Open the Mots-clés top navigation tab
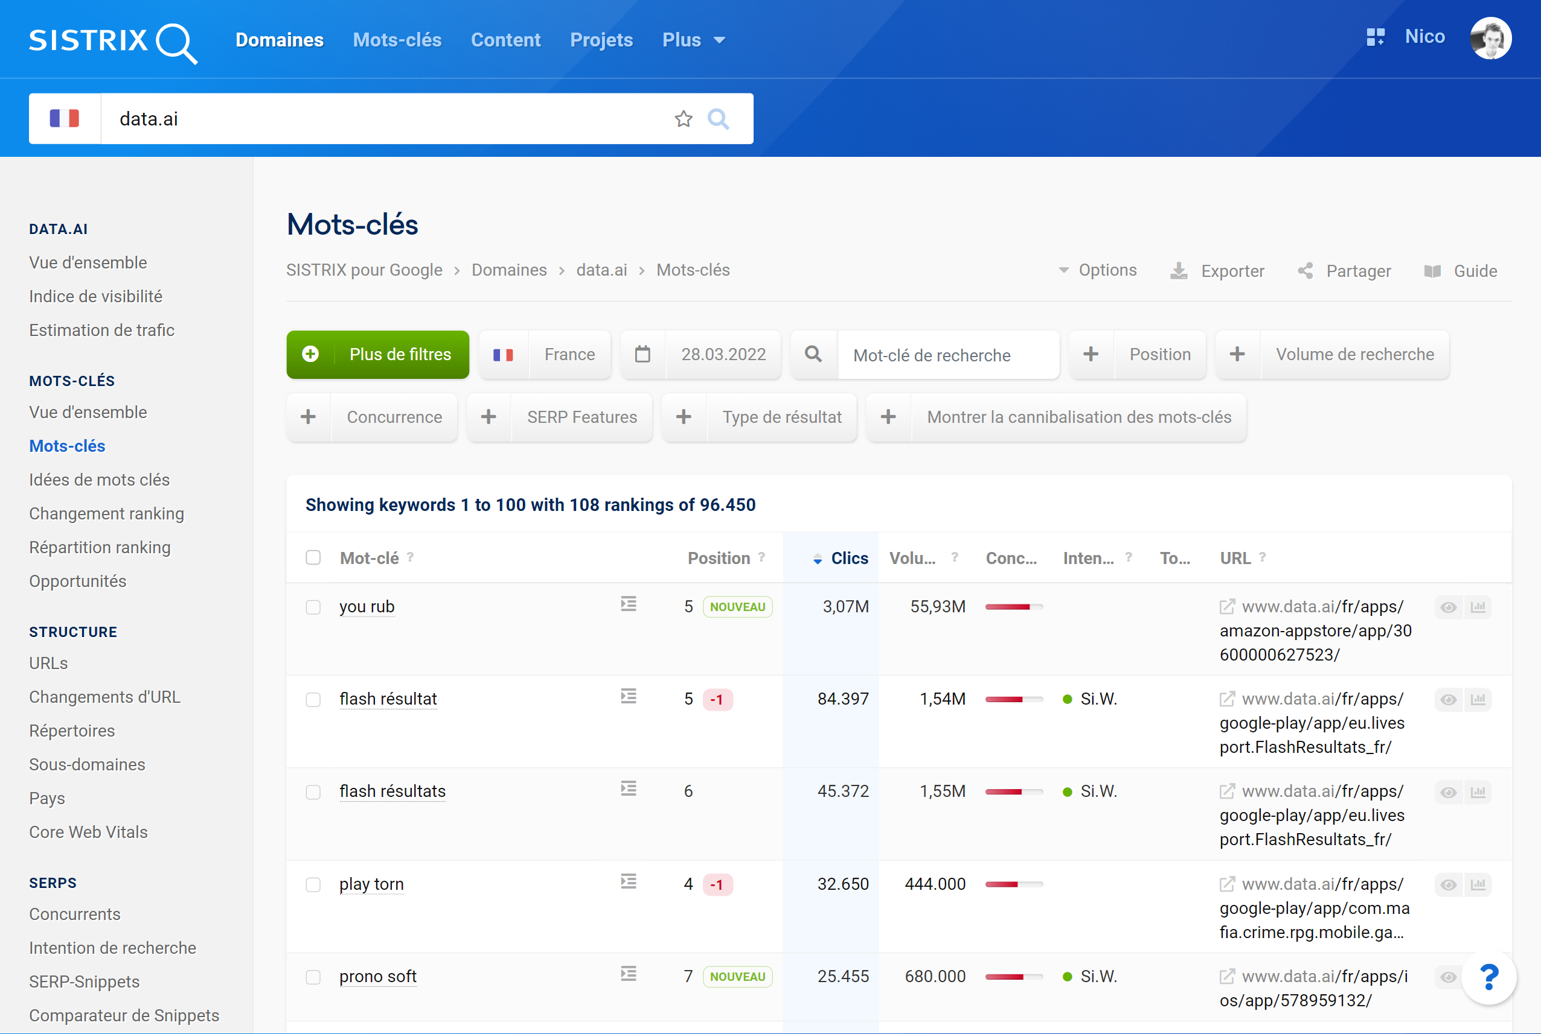The width and height of the screenshot is (1541, 1034). (x=397, y=40)
